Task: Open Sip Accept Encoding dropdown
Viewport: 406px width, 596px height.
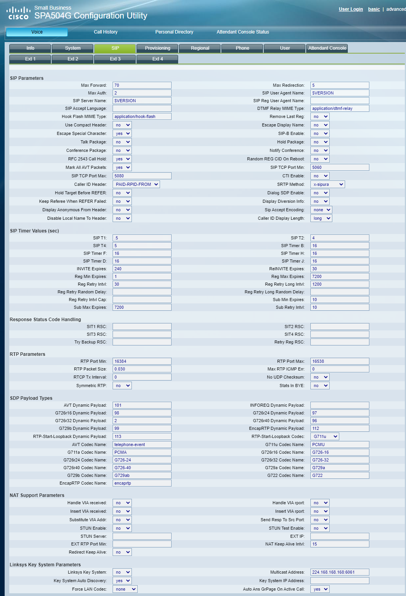Action: tap(321, 210)
